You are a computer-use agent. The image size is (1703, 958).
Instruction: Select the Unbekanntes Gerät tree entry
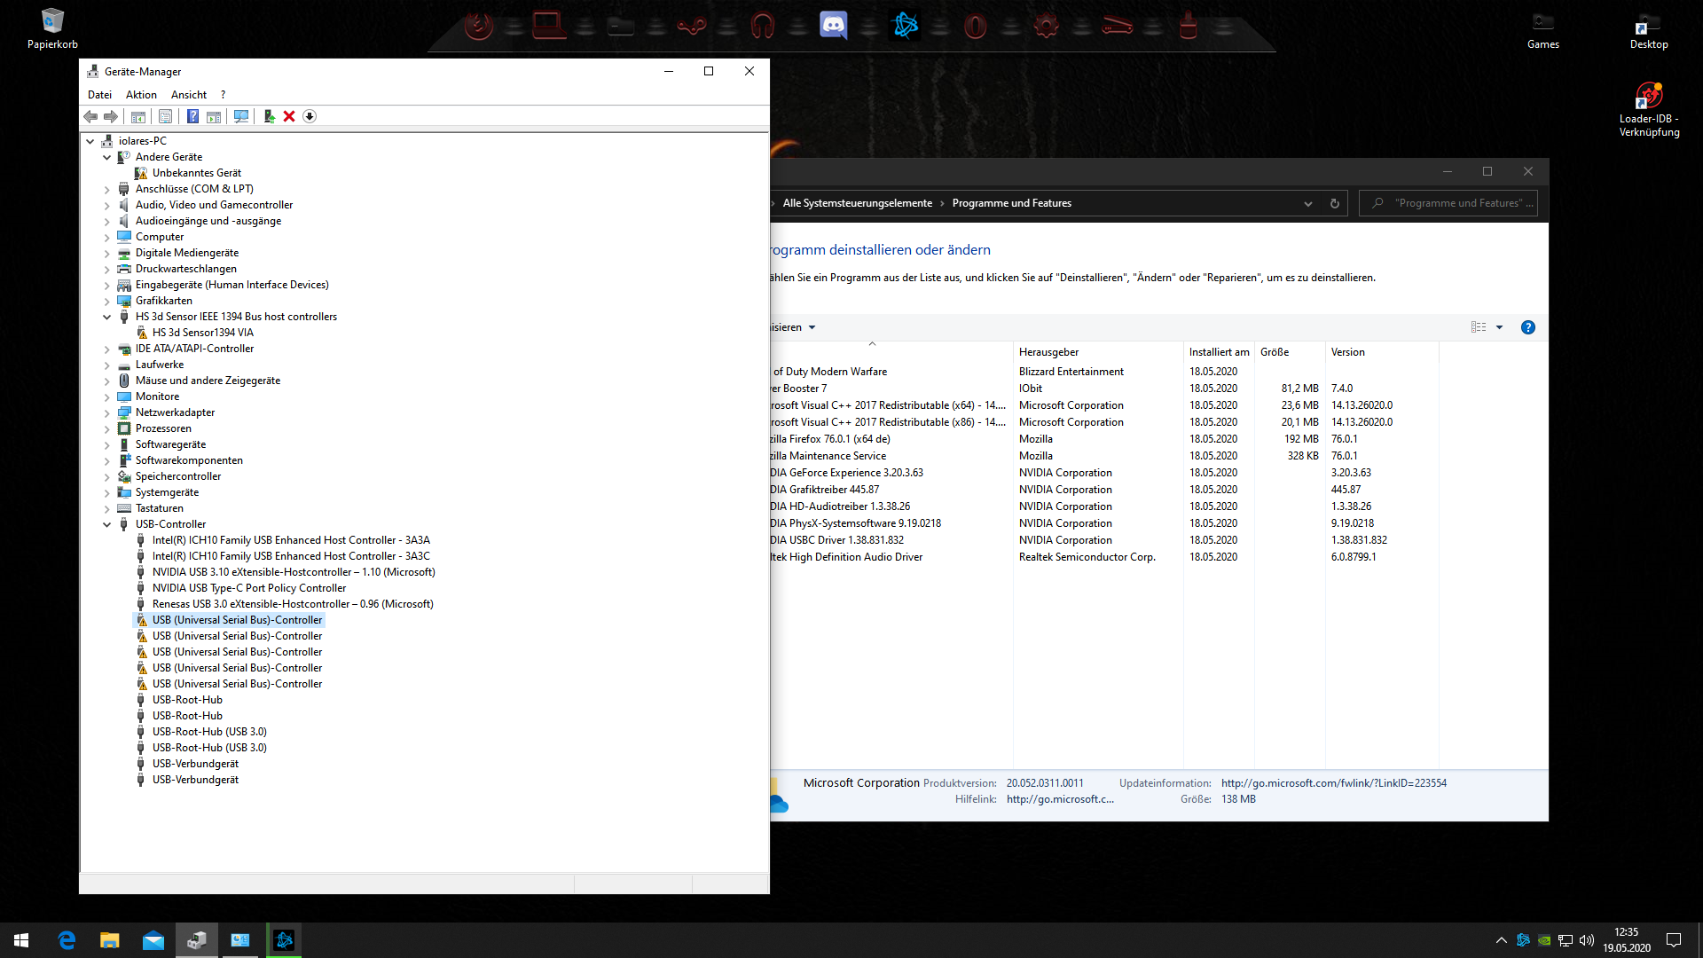coord(196,173)
